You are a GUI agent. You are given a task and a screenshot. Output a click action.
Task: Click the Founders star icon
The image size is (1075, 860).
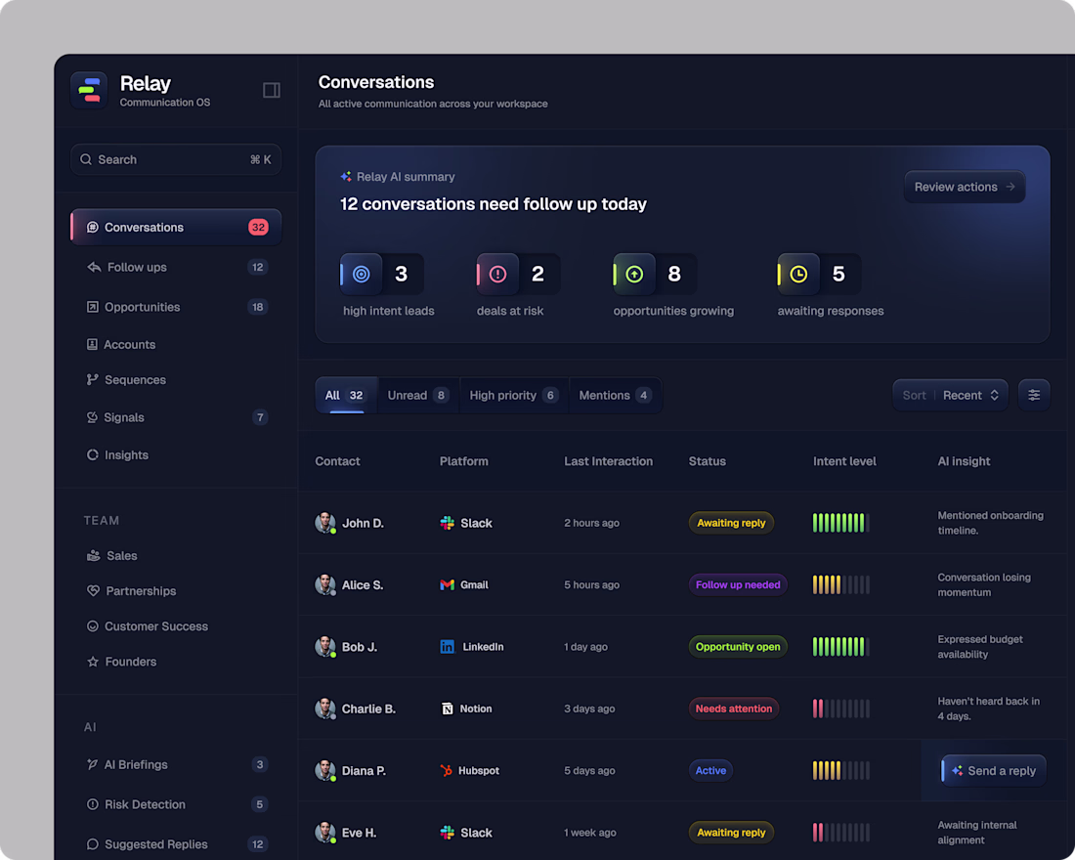(x=93, y=661)
